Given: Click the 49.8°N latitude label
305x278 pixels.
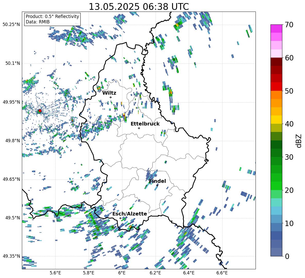Looking at the screenshot, I should (12, 141).
